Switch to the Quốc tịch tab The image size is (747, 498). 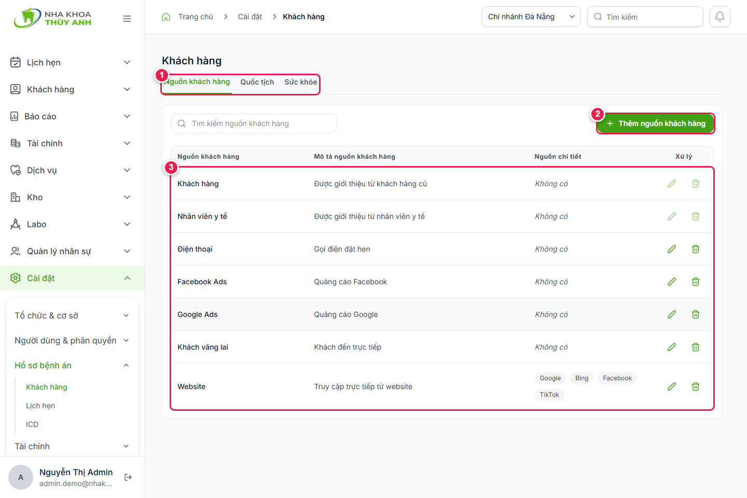pos(257,82)
